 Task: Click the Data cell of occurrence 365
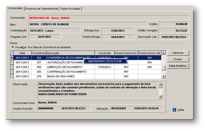pyautogui.click(x=22, y=72)
